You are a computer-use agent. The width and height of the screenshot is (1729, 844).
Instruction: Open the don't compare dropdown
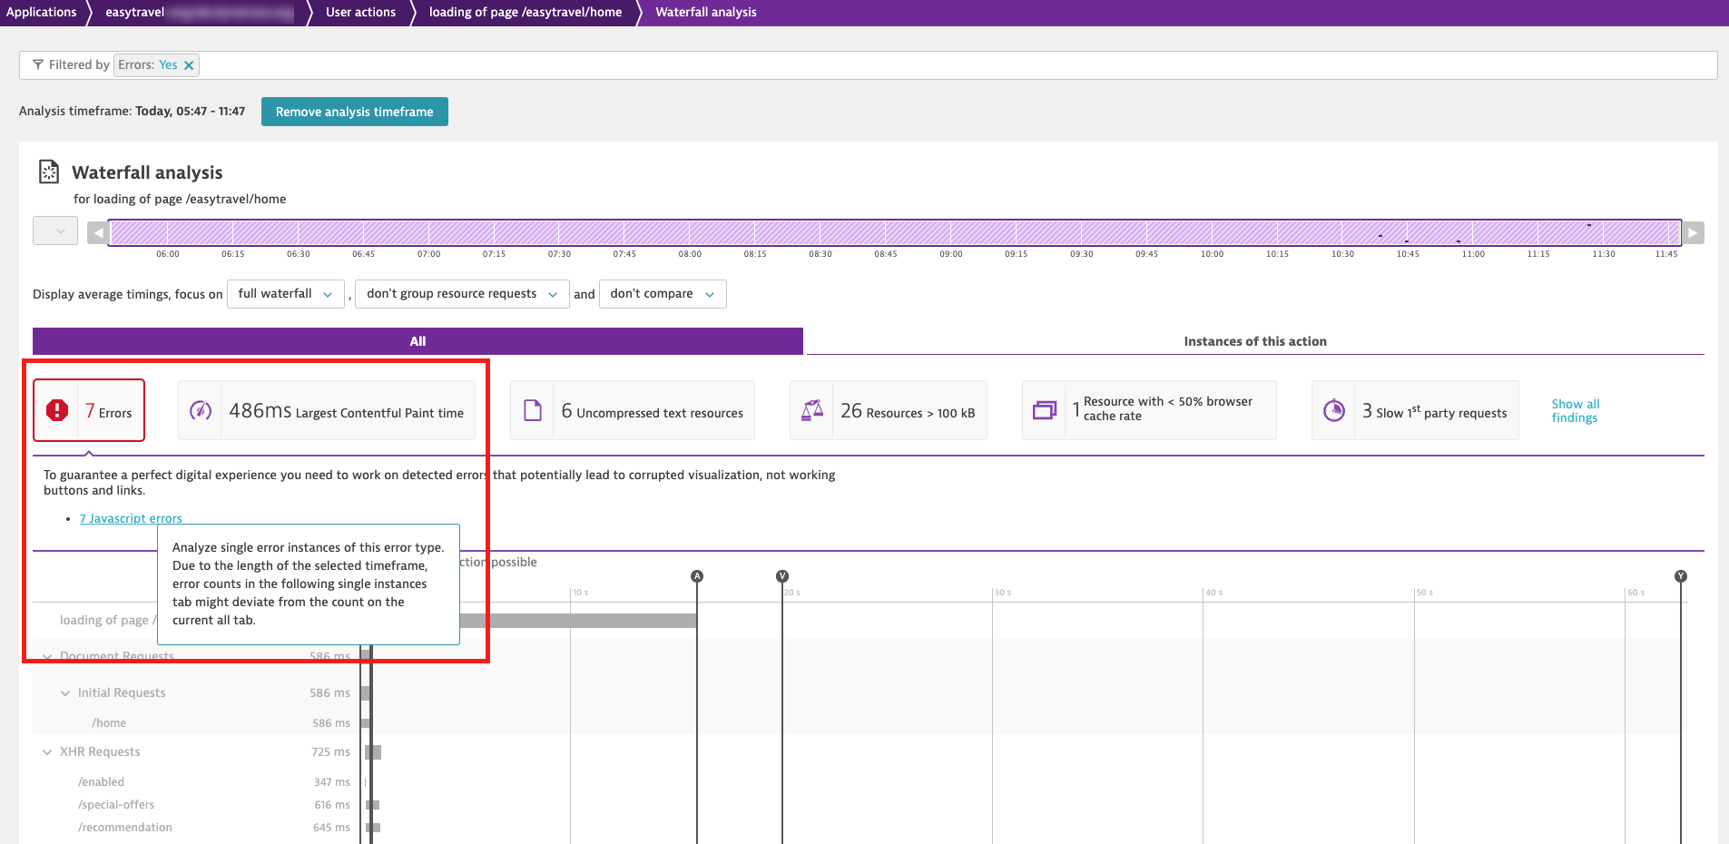[x=663, y=294]
